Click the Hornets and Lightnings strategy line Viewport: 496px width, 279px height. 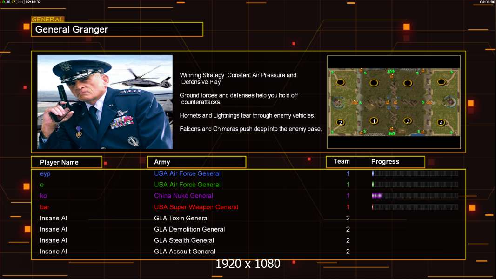click(x=248, y=116)
